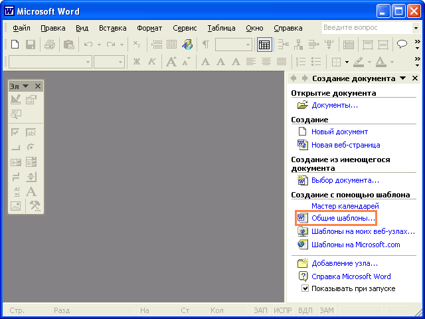Open the Справка menu
Viewport: 425px width, 319px height.
(x=288, y=28)
